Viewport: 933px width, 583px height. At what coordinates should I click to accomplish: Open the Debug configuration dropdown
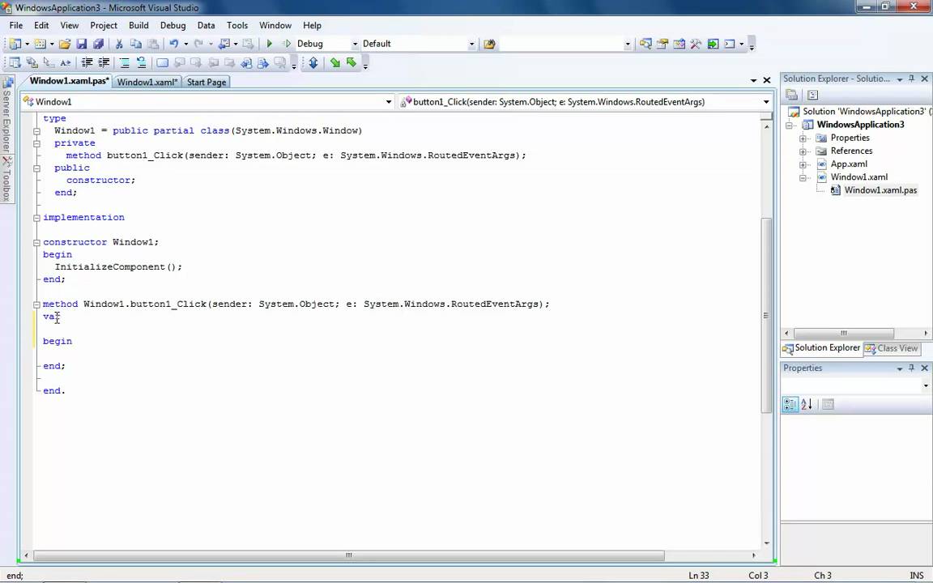pos(356,44)
